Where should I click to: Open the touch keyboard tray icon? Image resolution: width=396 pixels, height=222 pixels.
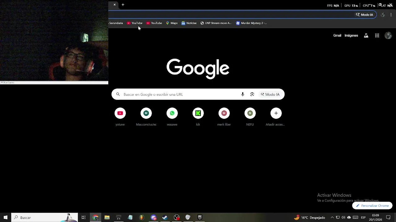click(355, 217)
